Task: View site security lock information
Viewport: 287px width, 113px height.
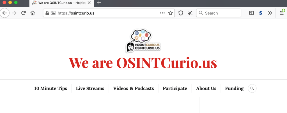Action: click(x=47, y=13)
